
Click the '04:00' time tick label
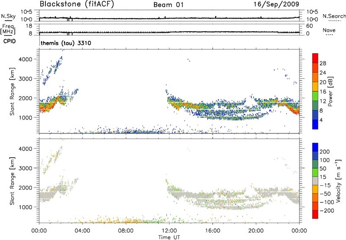(82, 231)
